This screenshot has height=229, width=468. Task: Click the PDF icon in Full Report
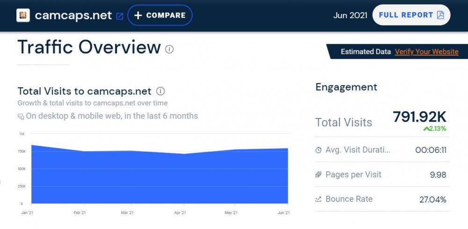[x=440, y=15]
